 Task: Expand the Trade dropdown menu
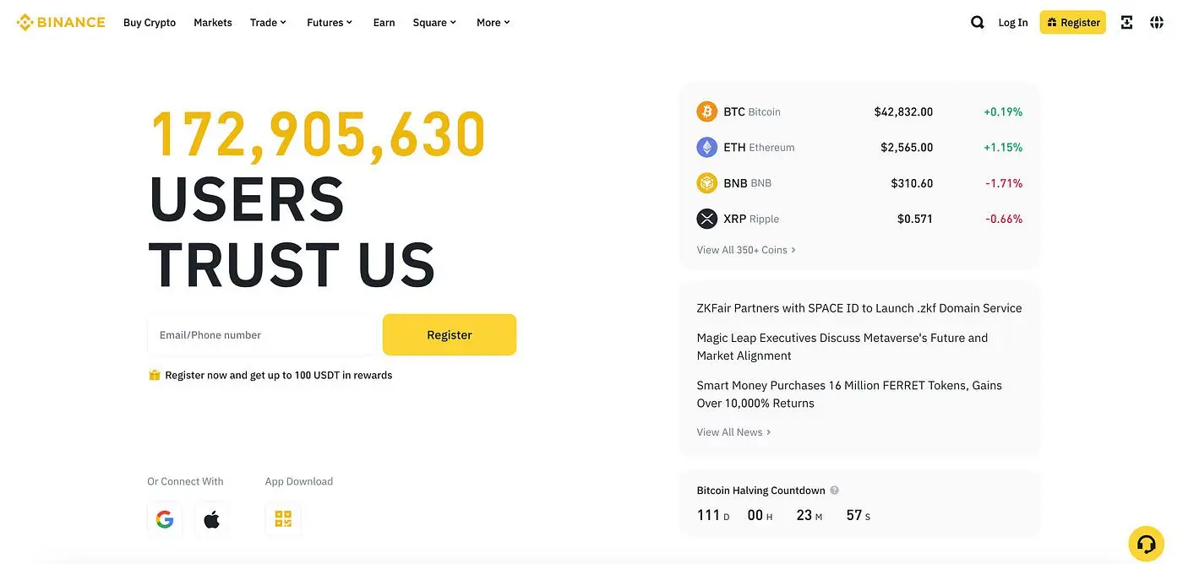[268, 23]
